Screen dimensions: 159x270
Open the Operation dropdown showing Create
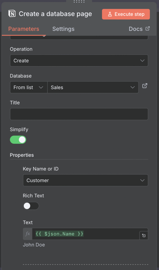79,61
